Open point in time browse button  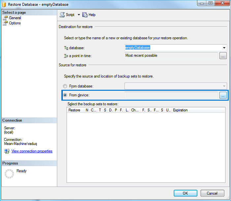pyautogui.click(x=223, y=56)
